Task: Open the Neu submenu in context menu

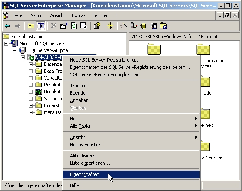Action: click(131, 119)
